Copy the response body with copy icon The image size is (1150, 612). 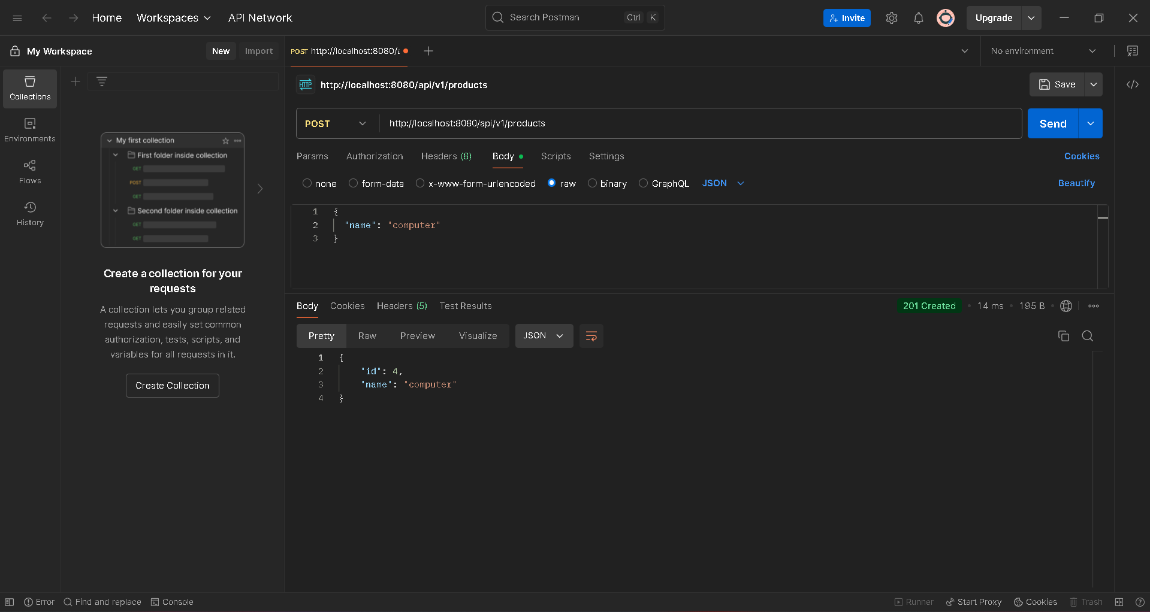click(1064, 336)
